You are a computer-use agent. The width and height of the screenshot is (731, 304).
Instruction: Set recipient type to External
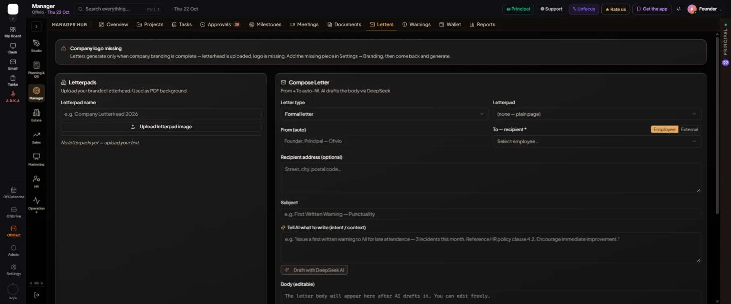(x=690, y=129)
